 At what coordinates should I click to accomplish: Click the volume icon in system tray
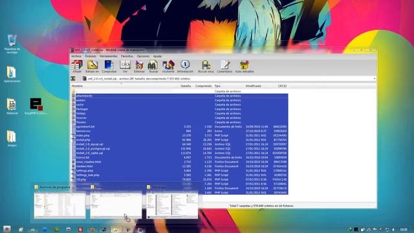(394, 230)
